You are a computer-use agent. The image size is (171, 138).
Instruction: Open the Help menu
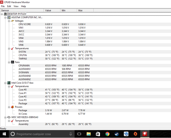23,6
